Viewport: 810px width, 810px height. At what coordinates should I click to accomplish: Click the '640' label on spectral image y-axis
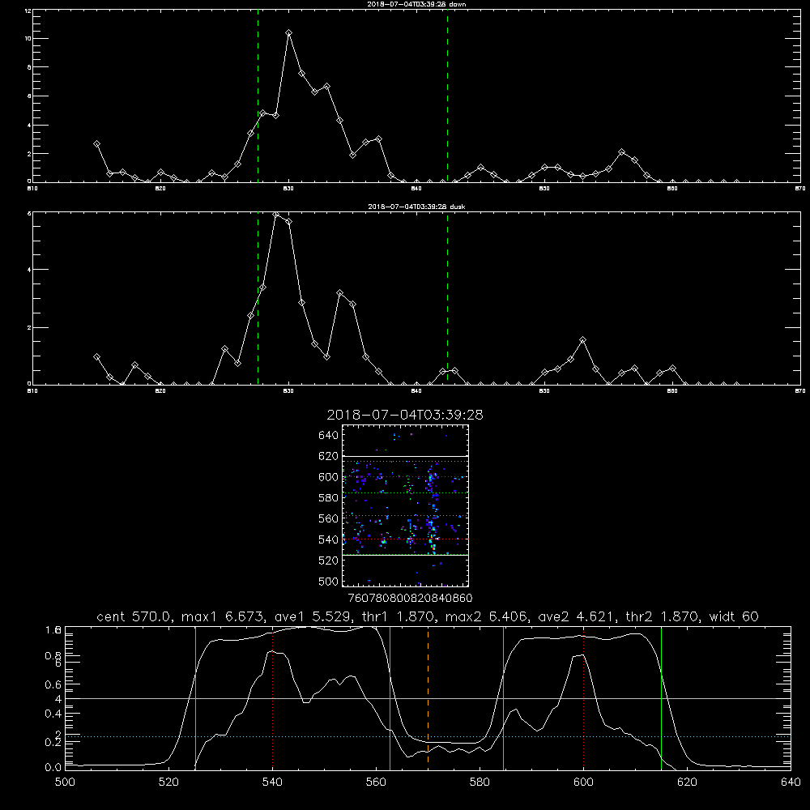329,436
